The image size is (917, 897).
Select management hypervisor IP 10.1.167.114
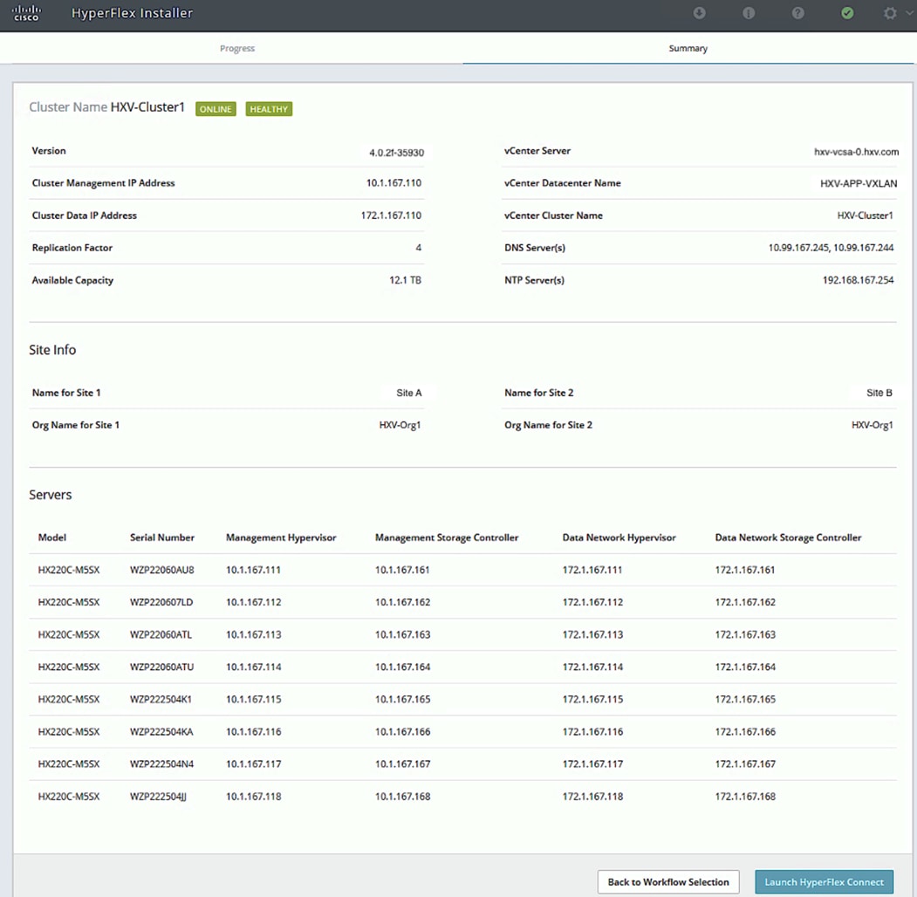click(253, 667)
